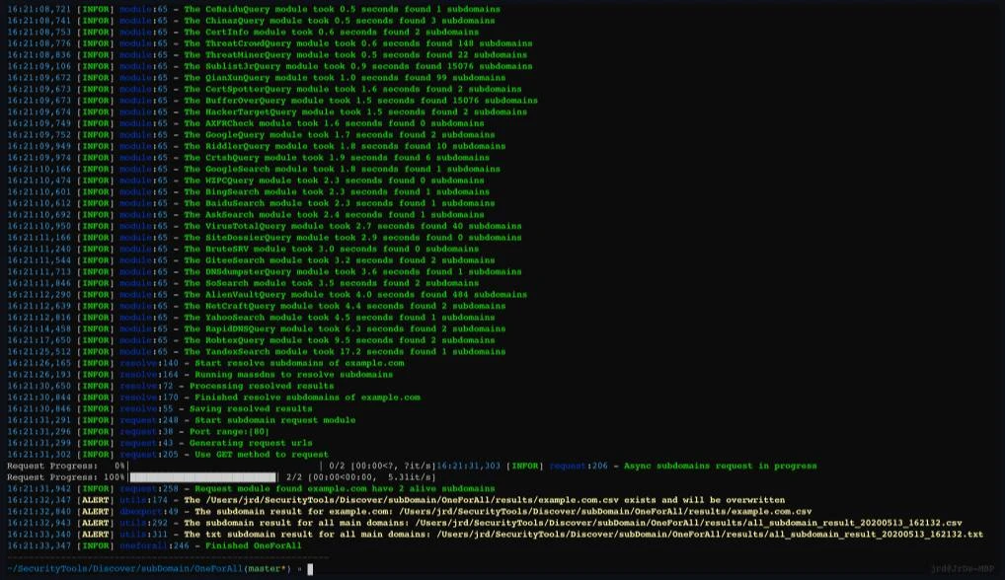Click the NetCraftQuery module name
Screen dimensions: 1005x580
pos(243,306)
